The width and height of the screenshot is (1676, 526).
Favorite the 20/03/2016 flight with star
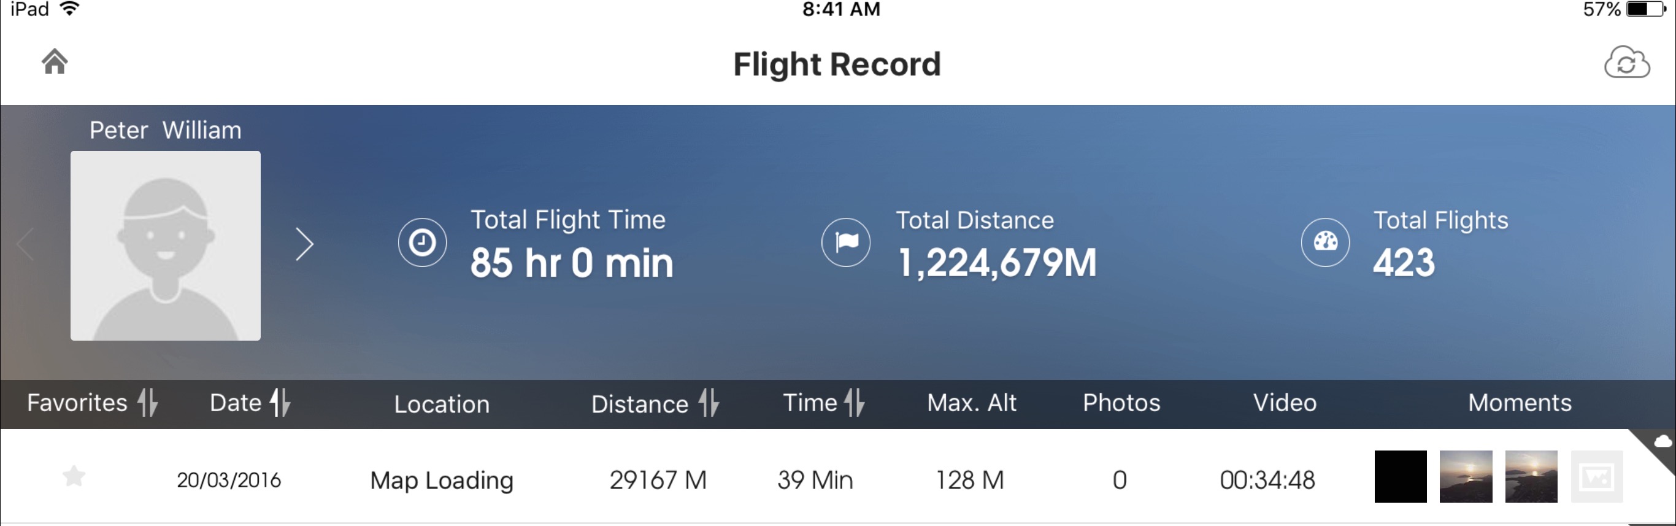(x=74, y=476)
